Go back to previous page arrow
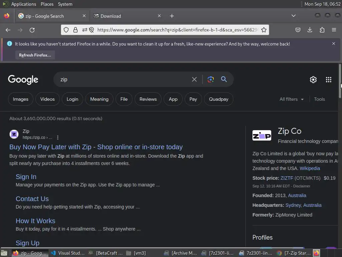This screenshot has height=257, width=342. point(8,30)
